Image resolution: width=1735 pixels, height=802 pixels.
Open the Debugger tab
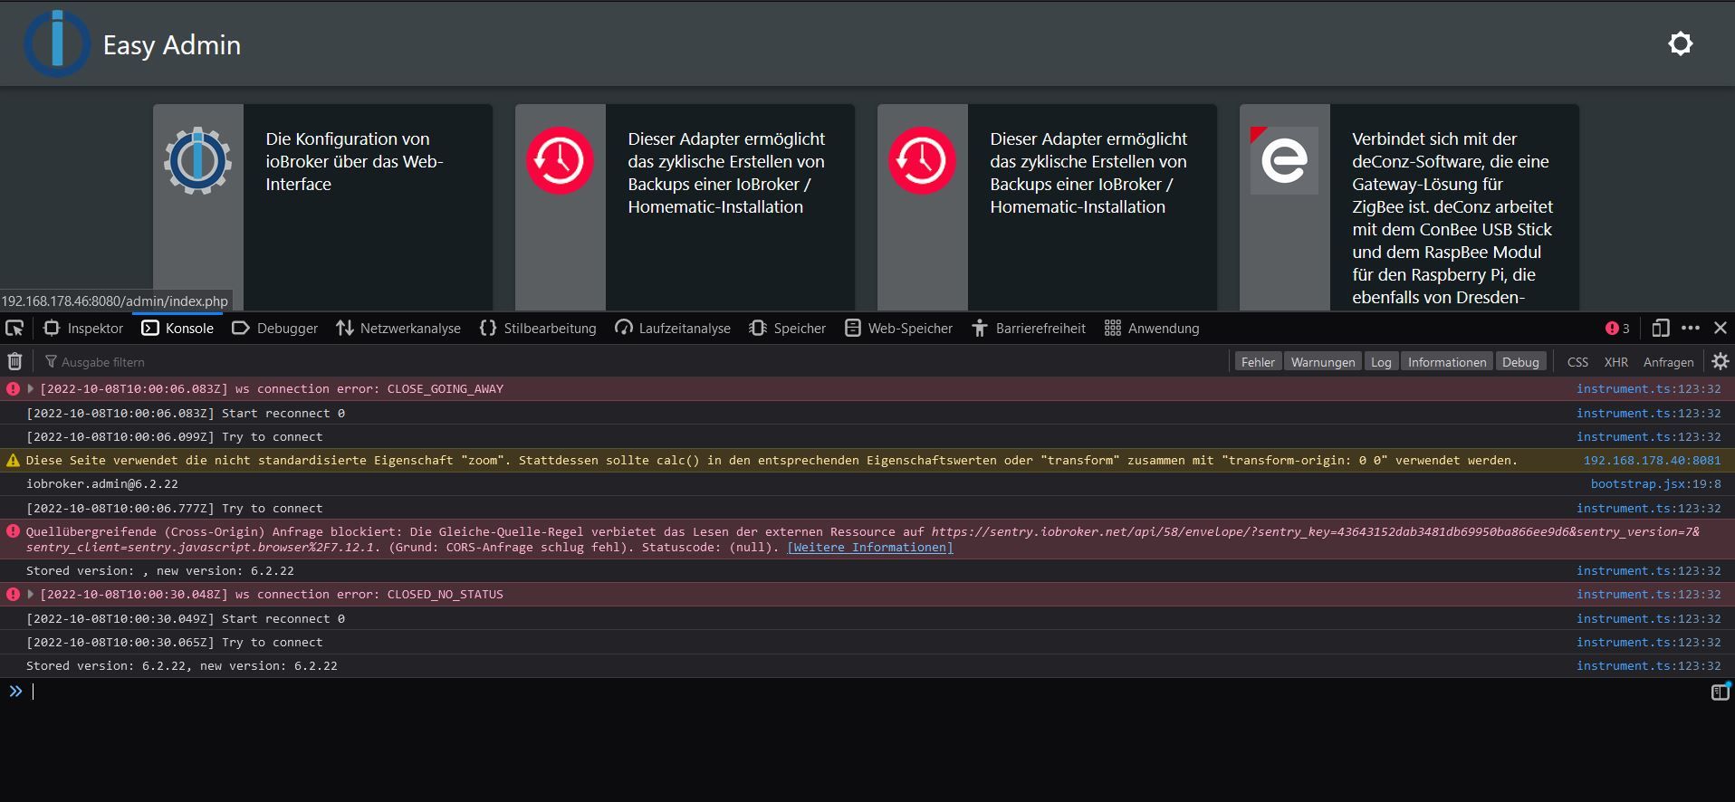click(275, 329)
